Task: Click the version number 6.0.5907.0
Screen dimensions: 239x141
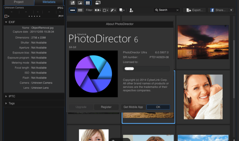Action: pos(162,52)
